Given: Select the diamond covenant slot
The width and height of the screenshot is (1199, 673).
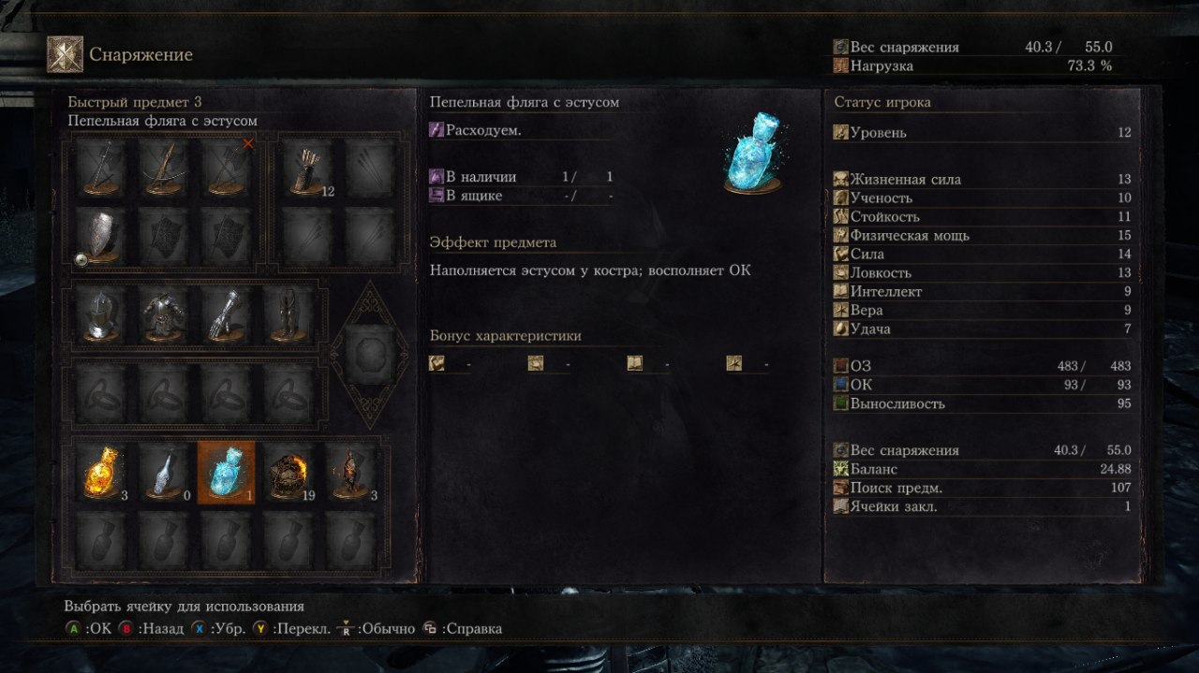Looking at the screenshot, I should coord(369,354).
